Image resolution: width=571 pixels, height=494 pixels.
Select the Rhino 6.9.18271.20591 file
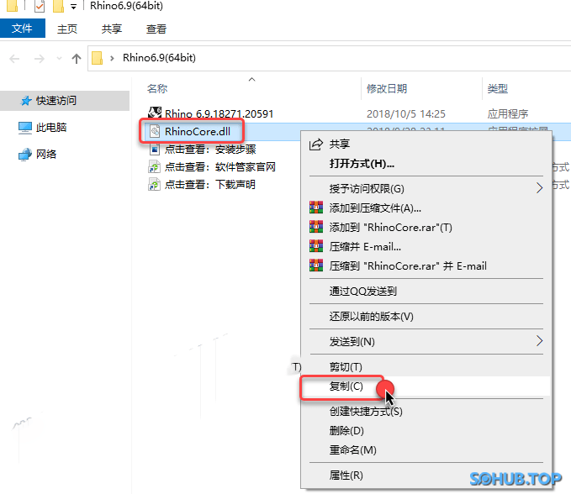[x=219, y=114]
